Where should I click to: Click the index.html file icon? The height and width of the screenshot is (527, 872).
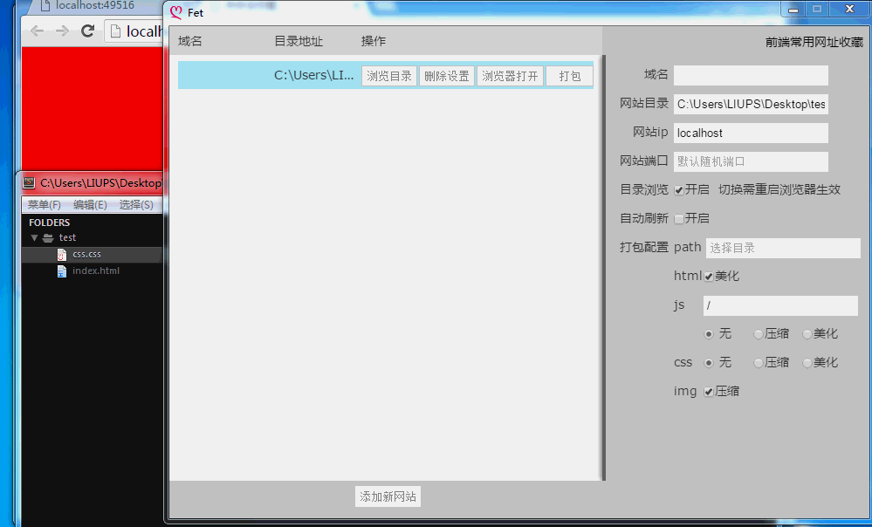[x=62, y=271]
